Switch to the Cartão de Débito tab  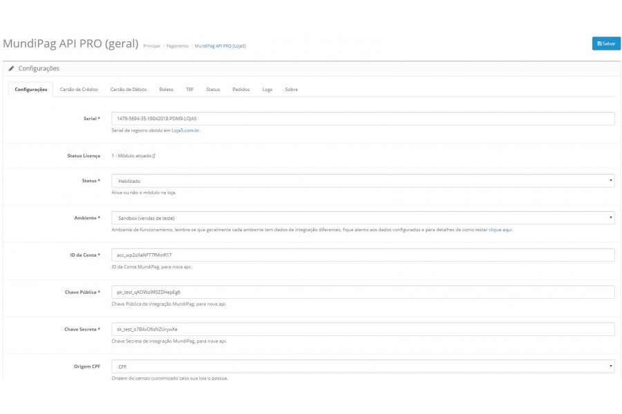[129, 90]
